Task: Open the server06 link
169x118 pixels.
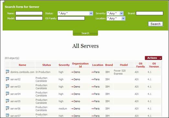Action: [16, 109]
